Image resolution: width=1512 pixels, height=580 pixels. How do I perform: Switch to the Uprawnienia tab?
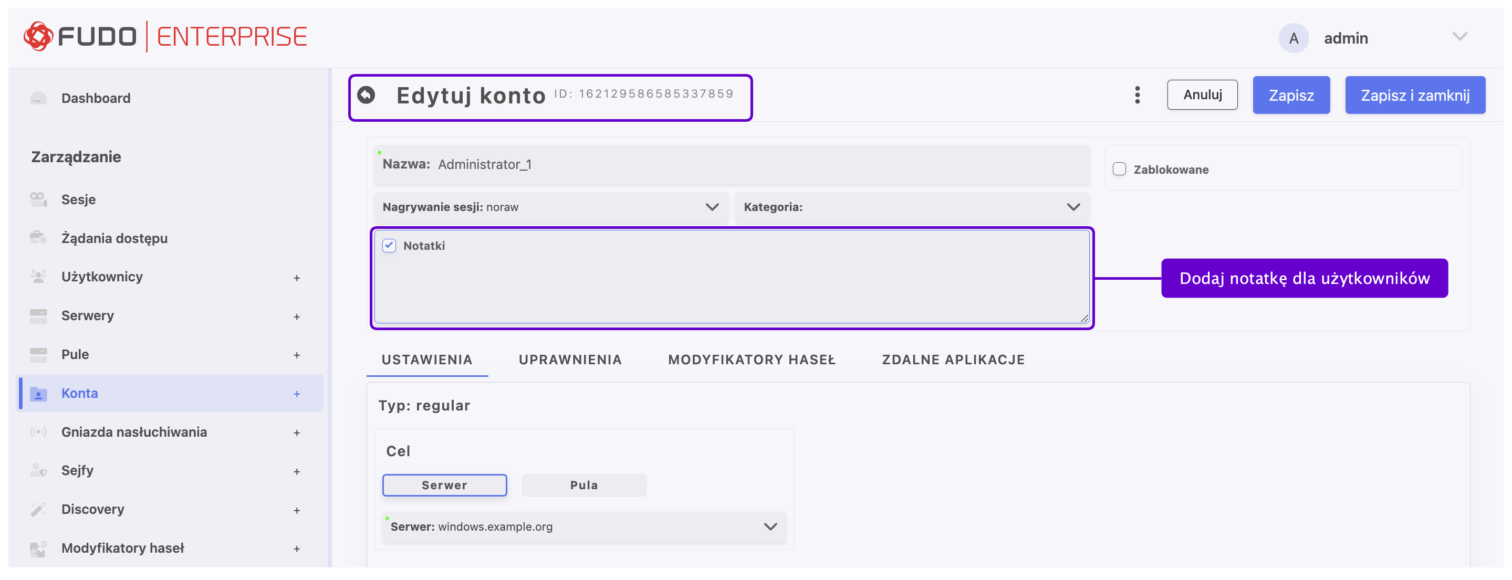coord(570,360)
